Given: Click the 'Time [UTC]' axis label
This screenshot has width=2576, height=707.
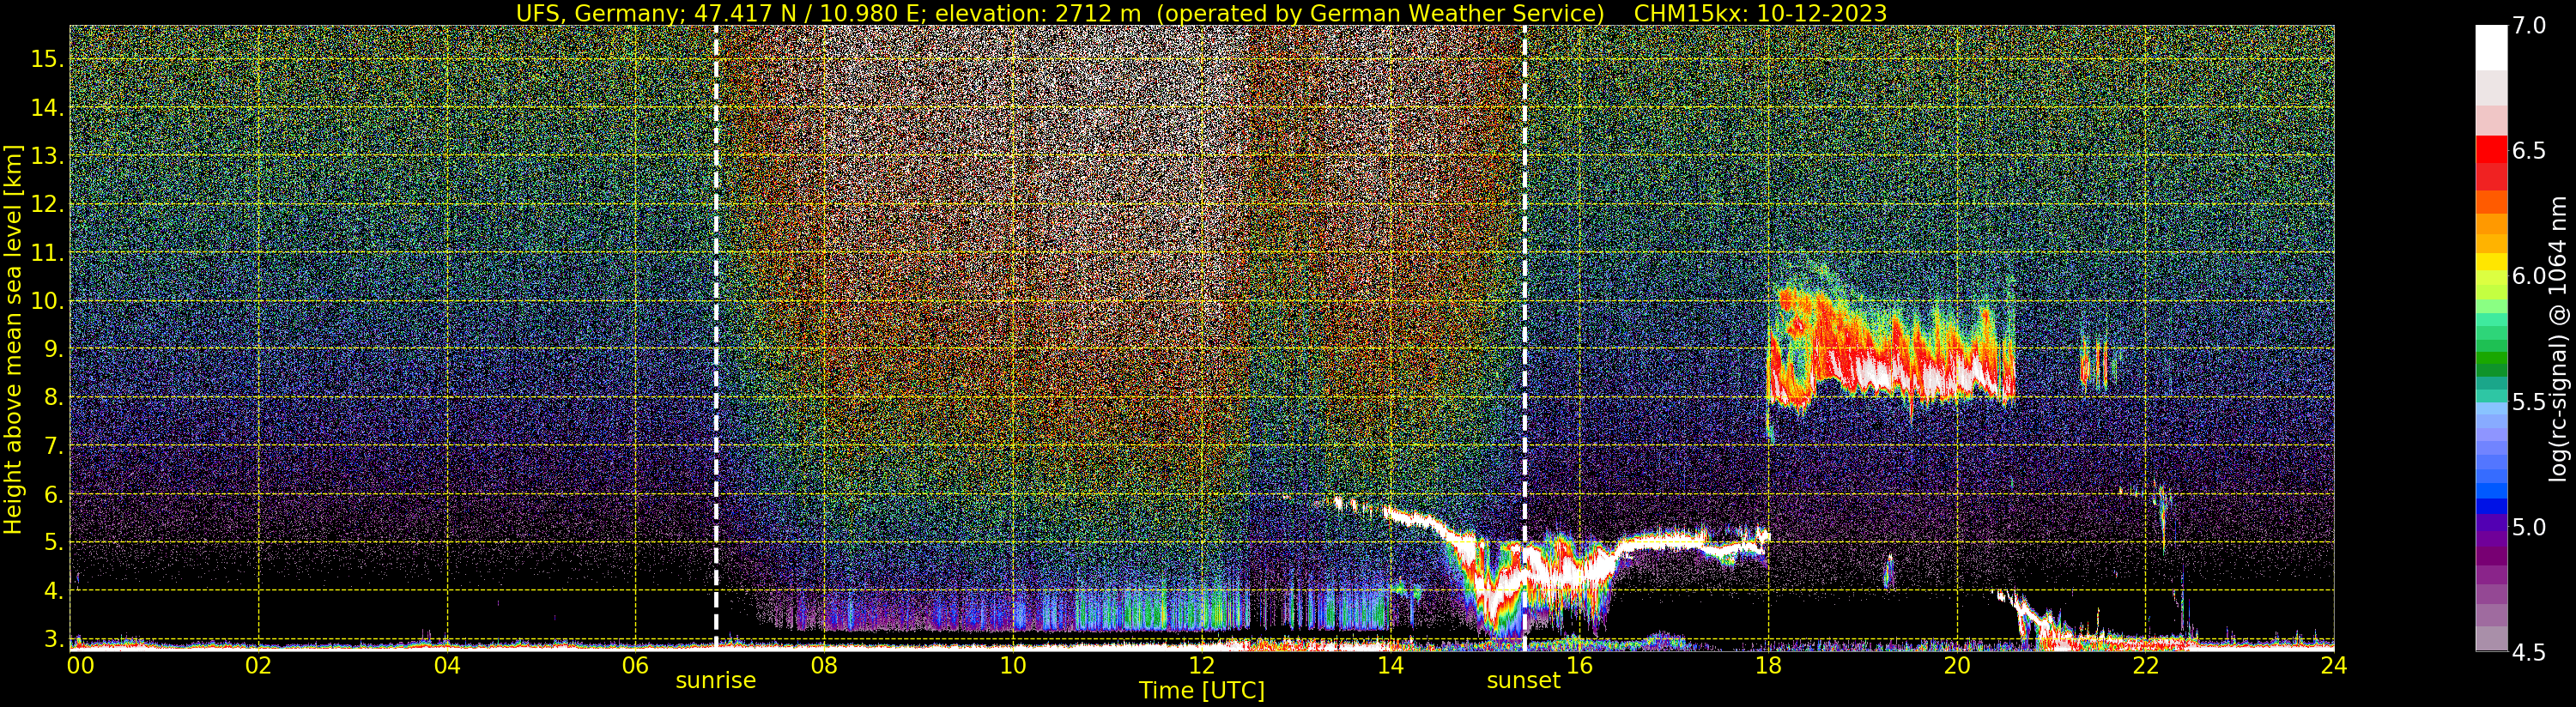Looking at the screenshot, I should pyautogui.click(x=1202, y=691).
